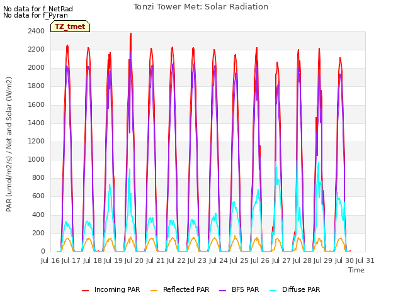Click the Jul 22 x-axis tick label
This screenshot has width=403, height=302.
coord(176,260)
